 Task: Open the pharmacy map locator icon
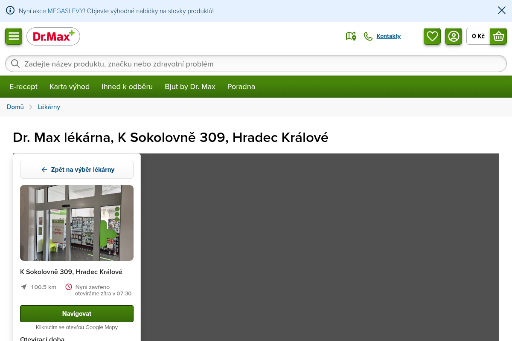pyautogui.click(x=351, y=36)
